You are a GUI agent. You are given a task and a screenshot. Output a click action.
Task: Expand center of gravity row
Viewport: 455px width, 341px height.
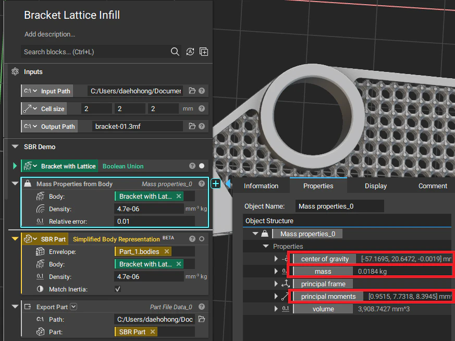coord(276,259)
